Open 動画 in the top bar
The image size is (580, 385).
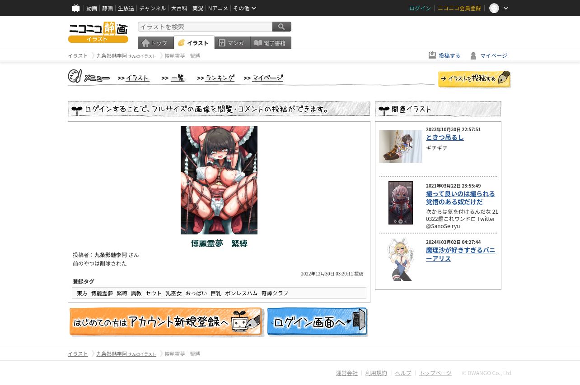[92, 8]
